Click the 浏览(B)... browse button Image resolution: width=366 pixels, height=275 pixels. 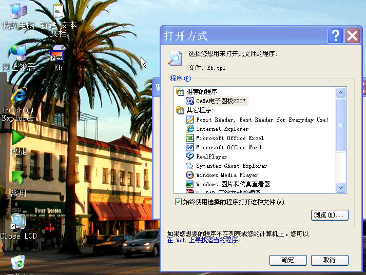tap(330, 215)
